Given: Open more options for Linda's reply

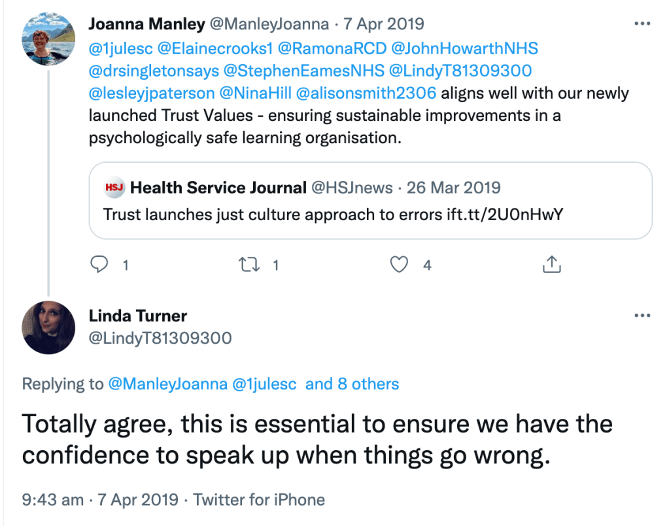Looking at the screenshot, I should pos(643,316).
